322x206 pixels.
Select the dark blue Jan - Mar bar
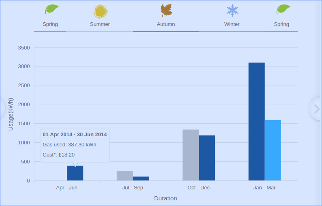click(x=256, y=122)
